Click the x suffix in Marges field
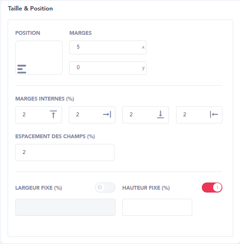This screenshot has height=244, width=240. 143,47
